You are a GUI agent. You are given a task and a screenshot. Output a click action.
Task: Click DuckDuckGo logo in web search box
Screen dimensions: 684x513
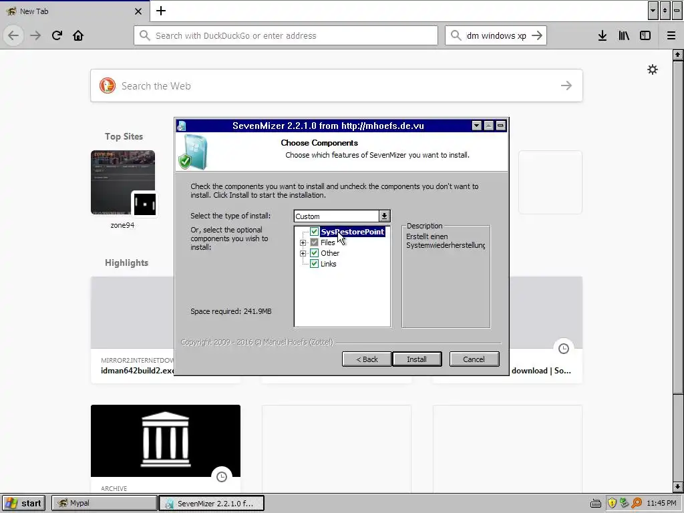click(108, 85)
